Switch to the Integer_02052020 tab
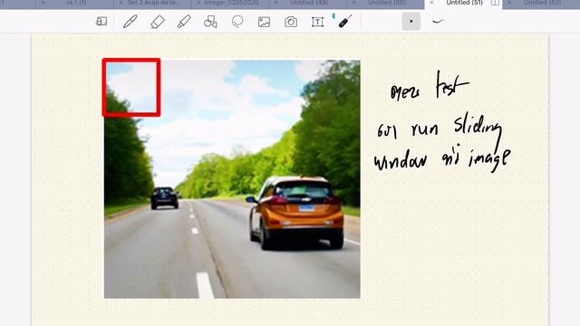The height and width of the screenshot is (326, 580). pos(232,3)
